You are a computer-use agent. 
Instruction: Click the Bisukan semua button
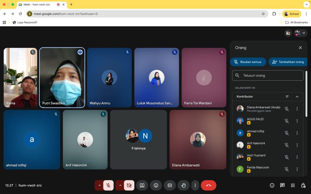[x=248, y=62]
